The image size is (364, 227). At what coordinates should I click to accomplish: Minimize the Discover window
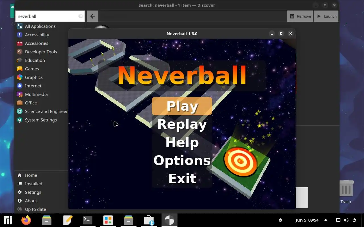[x=316, y=5]
